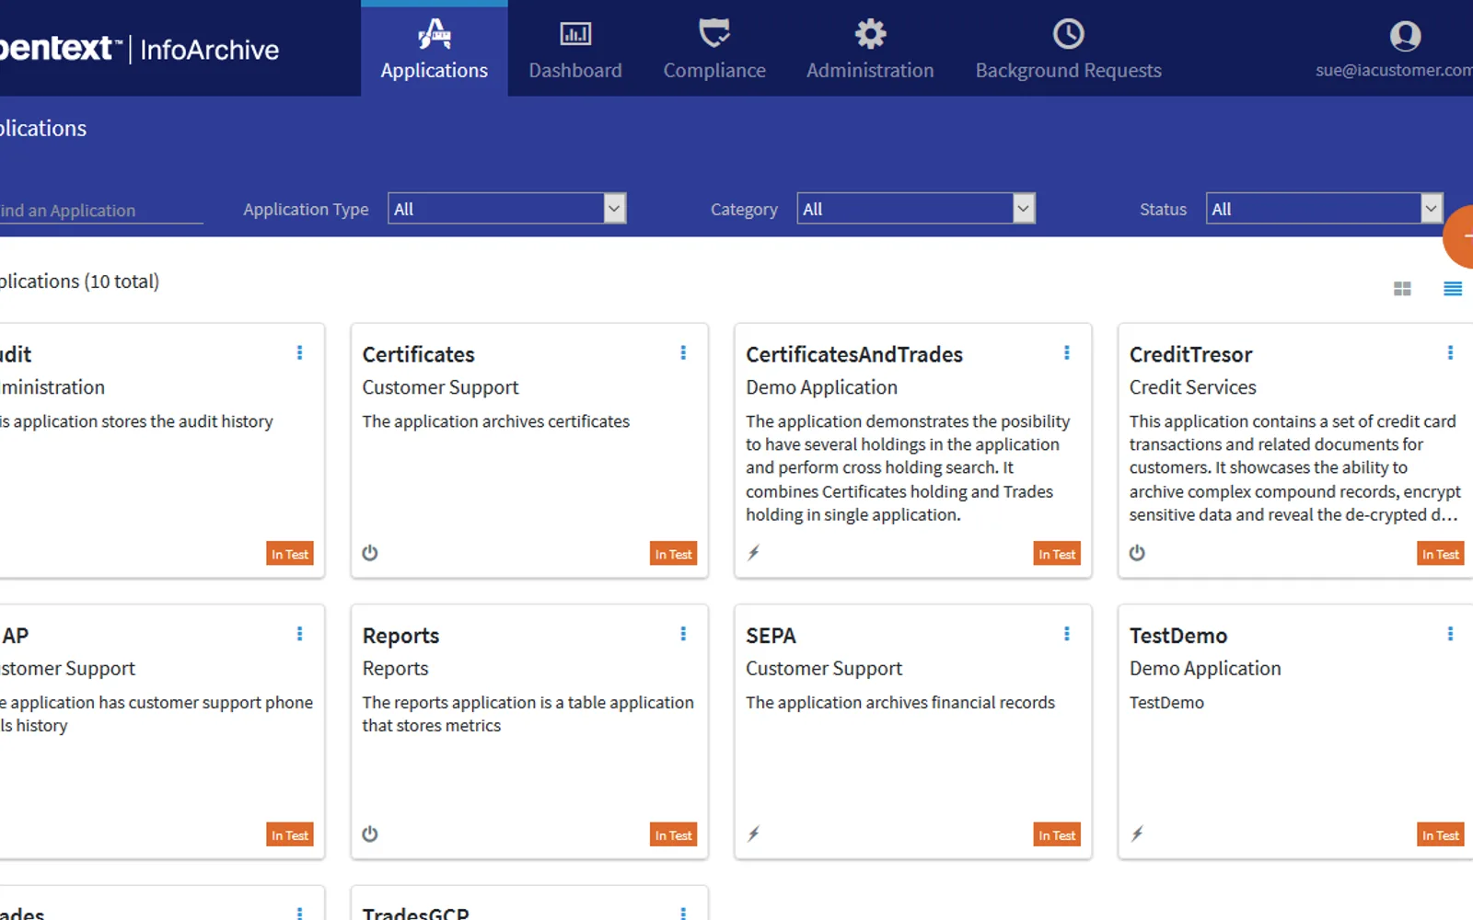The height and width of the screenshot is (920, 1473).
Task: Click the InfoArchive logo text
Action: [x=209, y=50]
